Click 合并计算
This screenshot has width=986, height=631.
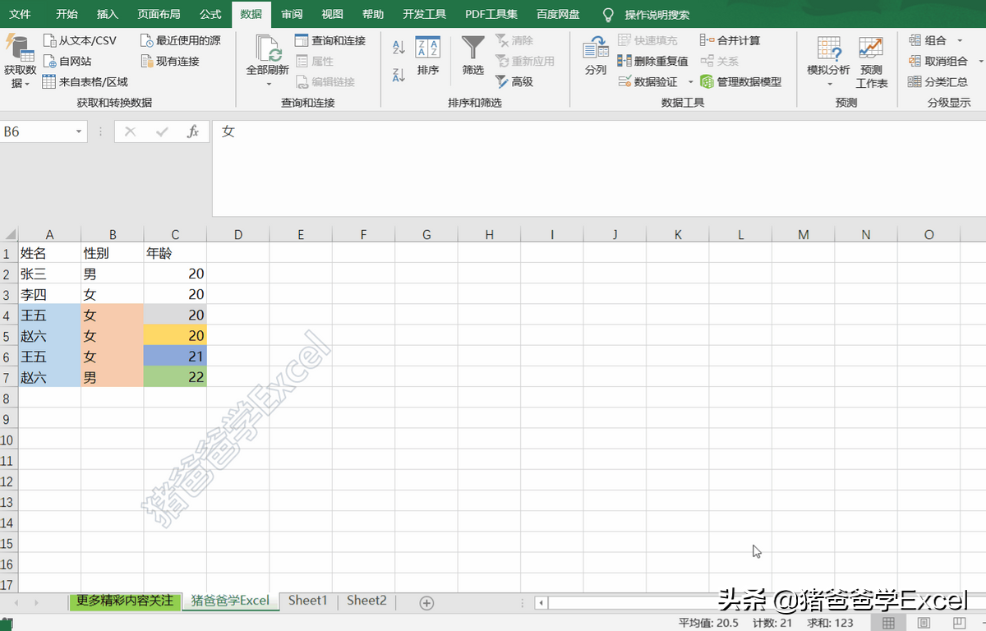pyautogui.click(x=730, y=40)
